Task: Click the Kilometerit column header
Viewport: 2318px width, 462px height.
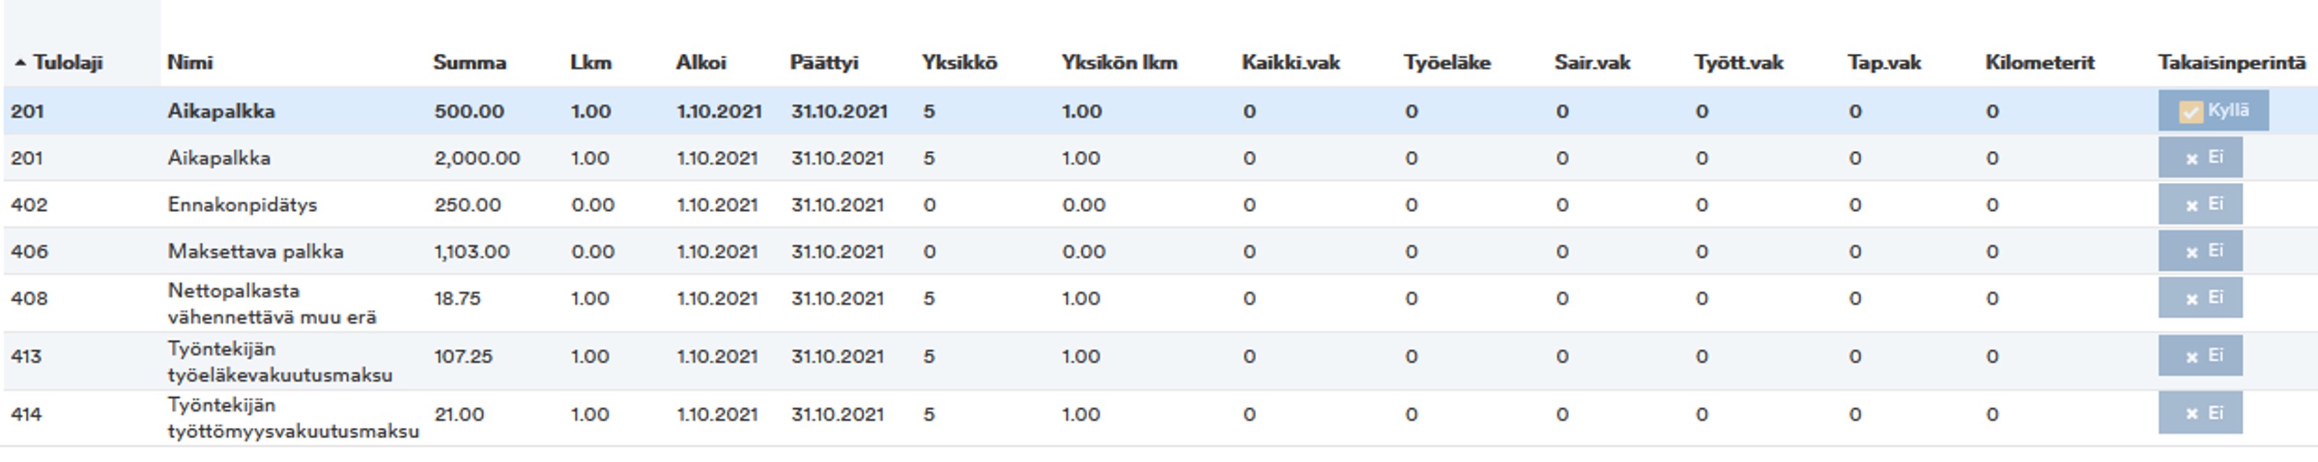Action: pos(2039,63)
